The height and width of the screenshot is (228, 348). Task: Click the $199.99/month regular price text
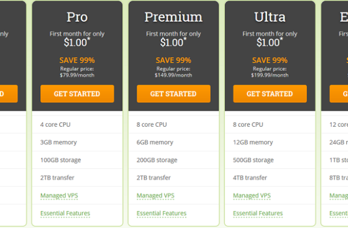pyautogui.click(x=270, y=75)
